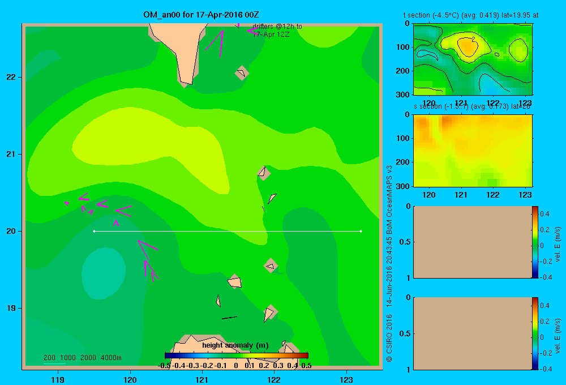Click the island near longitude 121.45, latitude 19.3
Viewport: 566px width, 385px height.
235,282
